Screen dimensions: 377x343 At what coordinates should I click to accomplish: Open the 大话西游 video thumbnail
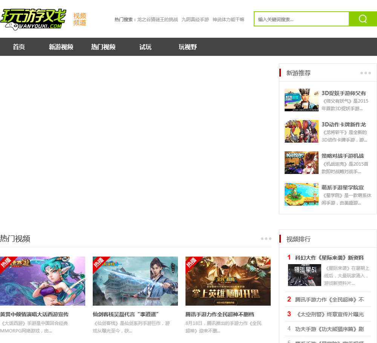click(43, 281)
